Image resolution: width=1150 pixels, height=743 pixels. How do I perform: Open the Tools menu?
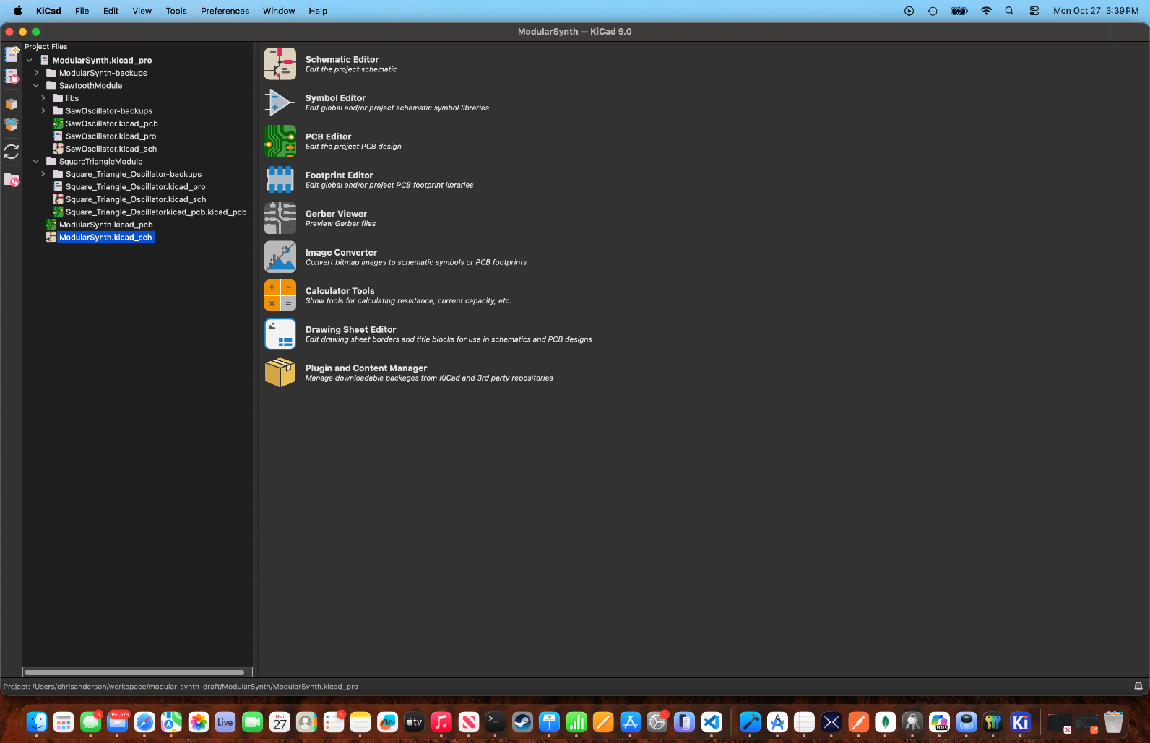click(176, 11)
